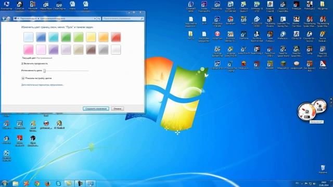Open the Bandicam desktop shortcut
333x187 pixels.
230,21
